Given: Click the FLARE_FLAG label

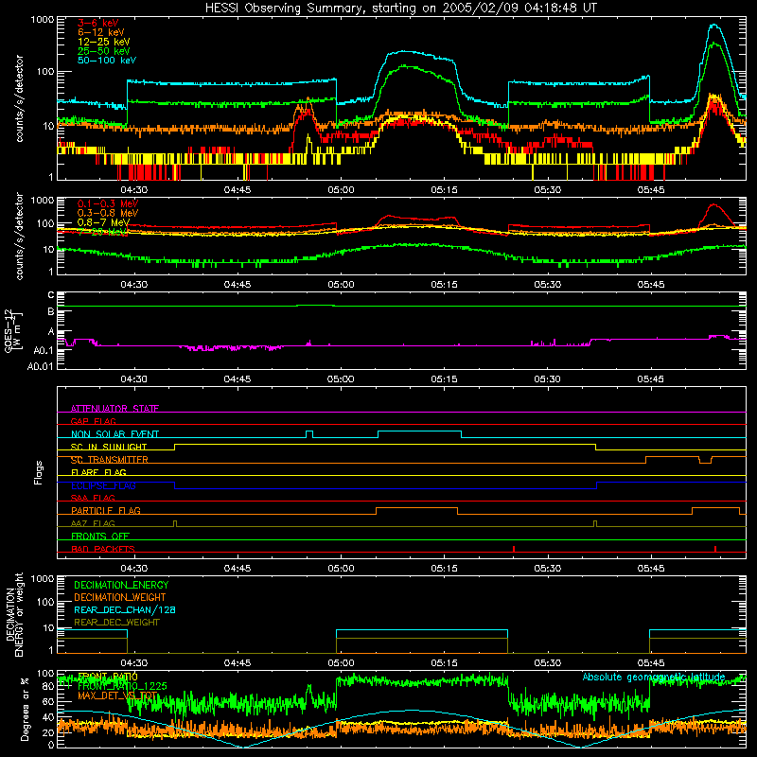Looking at the screenshot, I should 98,472.
